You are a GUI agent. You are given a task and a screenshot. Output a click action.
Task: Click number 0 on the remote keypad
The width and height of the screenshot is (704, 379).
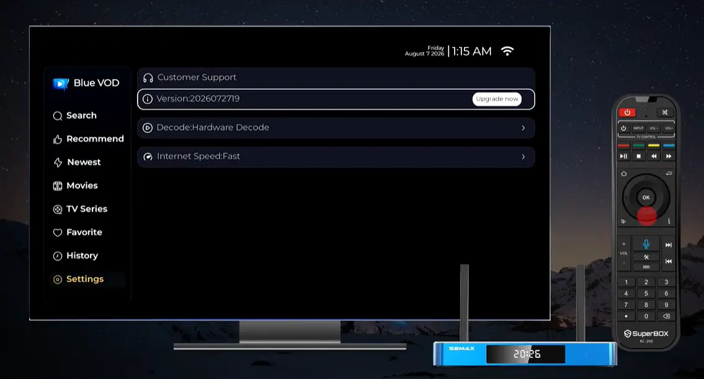click(x=646, y=316)
